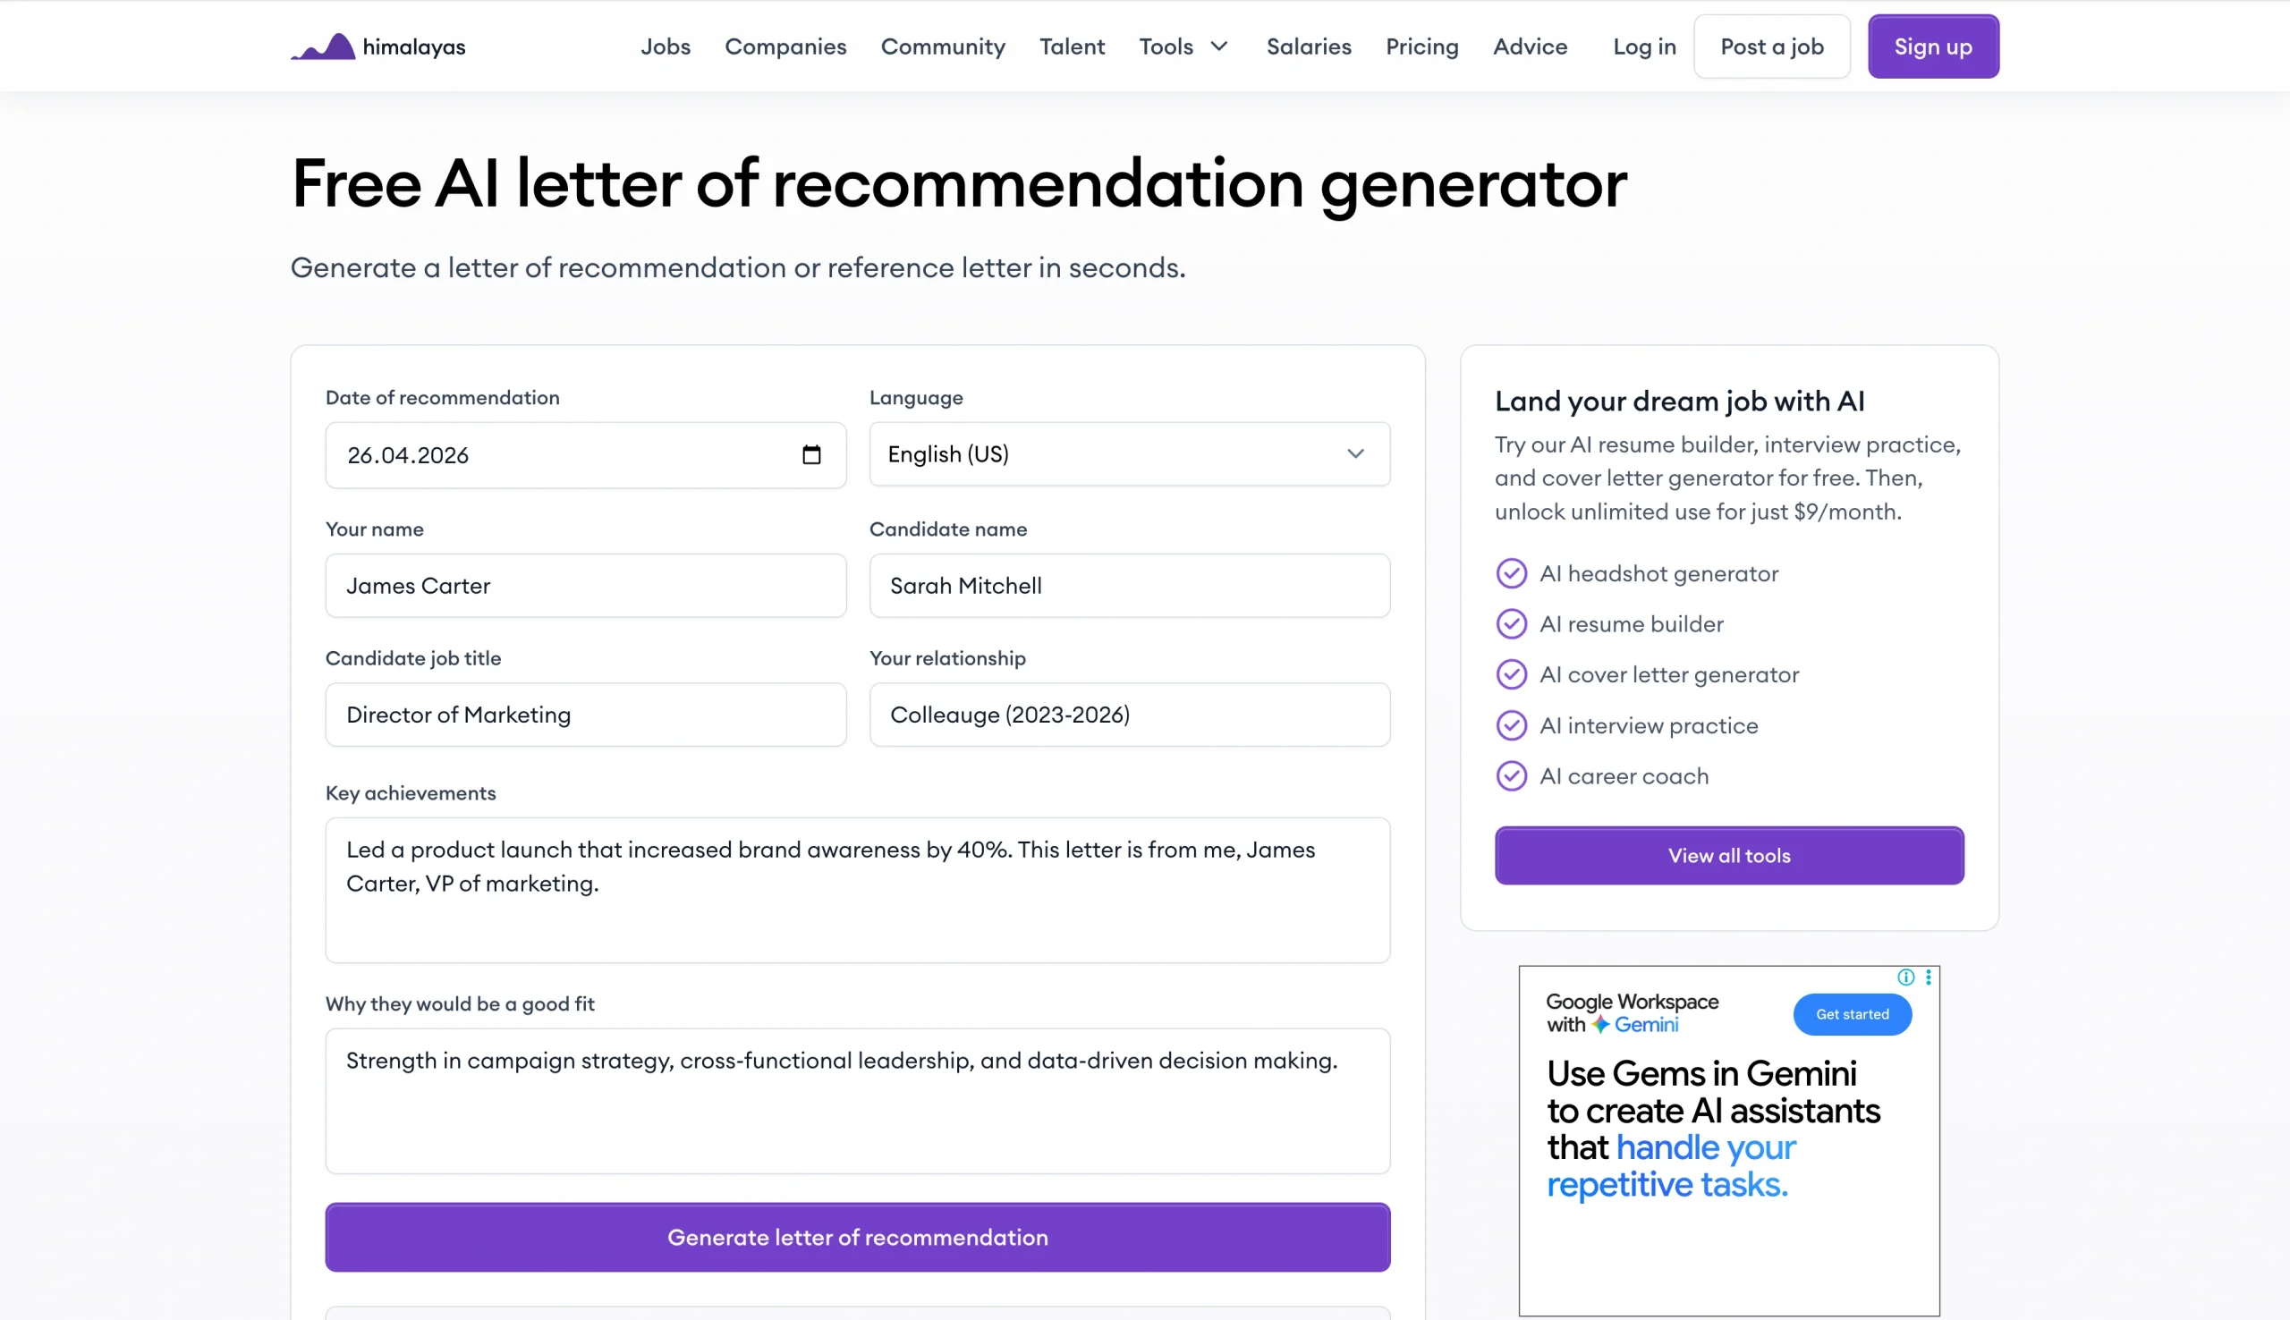Expand the Tools navigation dropdown
This screenshot has height=1320, width=2290.
[1183, 47]
